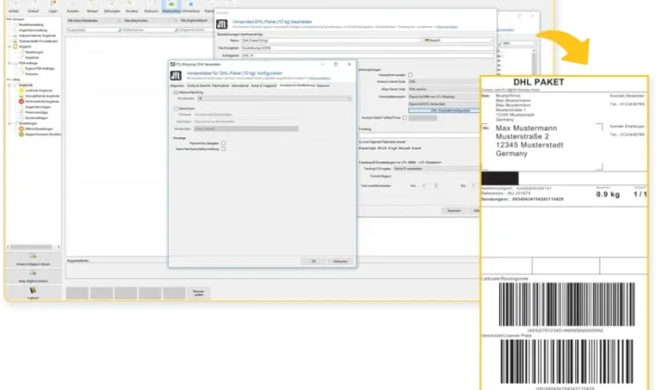Open the eBay Carrier Code dropdown
The image size is (668, 390).
click(443, 89)
